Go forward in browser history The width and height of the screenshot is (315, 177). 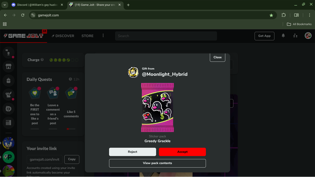pos(14,15)
